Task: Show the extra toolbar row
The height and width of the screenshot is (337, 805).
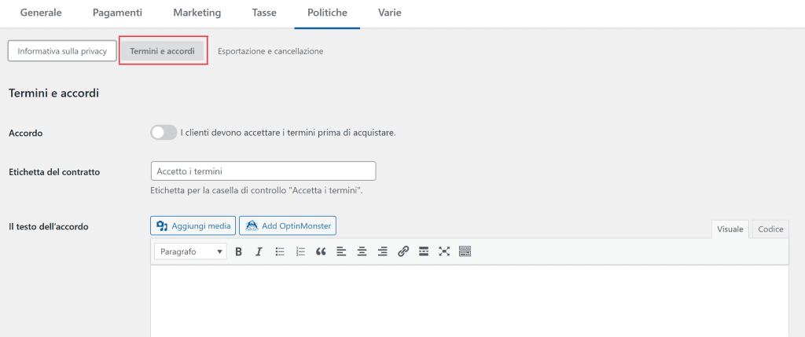Action: (465, 251)
